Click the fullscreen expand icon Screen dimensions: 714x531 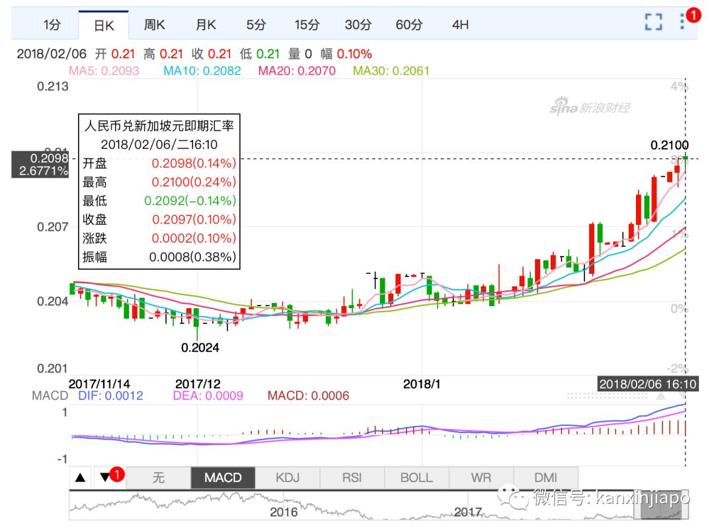coord(653,22)
